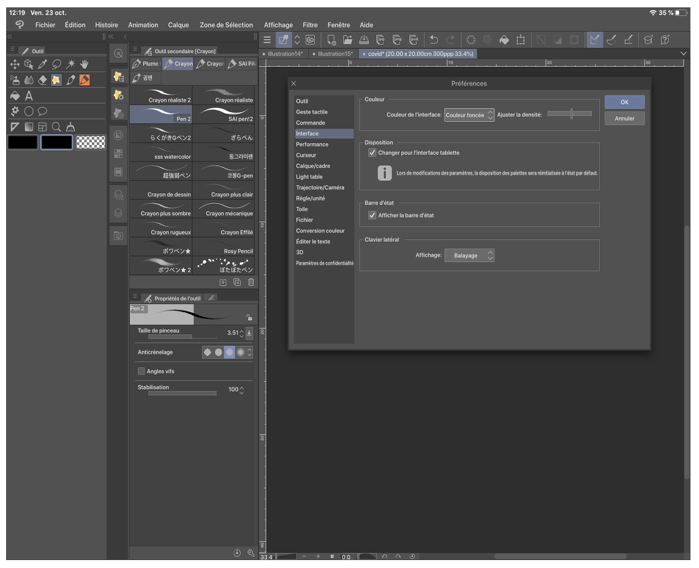The height and width of the screenshot is (568, 699).
Task: Expand the canvas tab list chevron
Action: tap(684, 54)
